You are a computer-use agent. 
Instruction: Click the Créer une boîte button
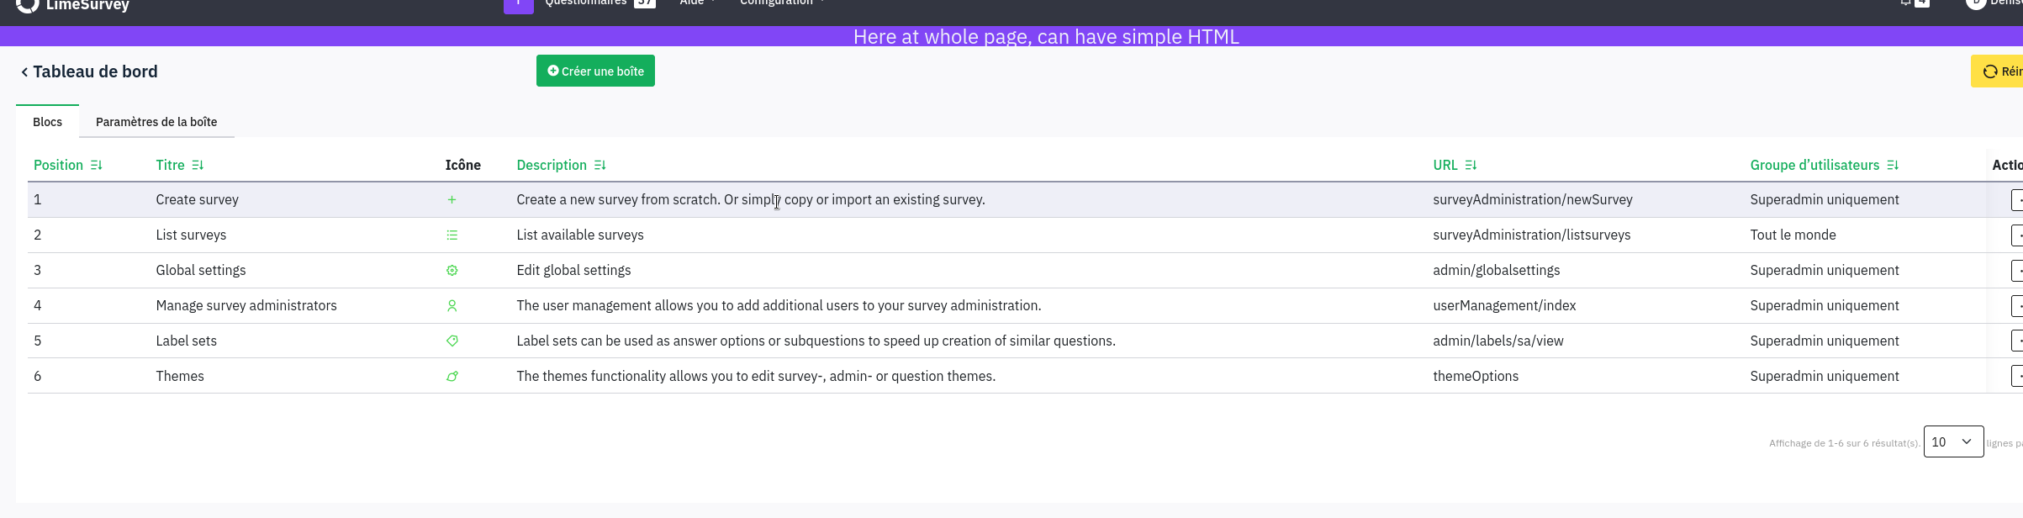(x=595, y=71)
